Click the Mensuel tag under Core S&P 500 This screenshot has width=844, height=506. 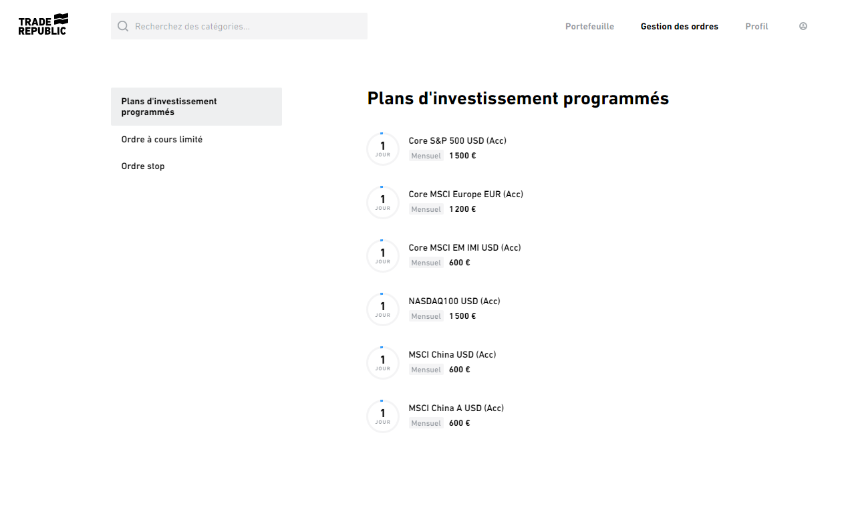coord(426,156)
